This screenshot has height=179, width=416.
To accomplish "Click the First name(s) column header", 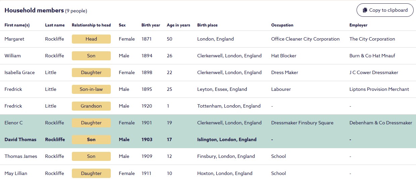I will 17,25.
